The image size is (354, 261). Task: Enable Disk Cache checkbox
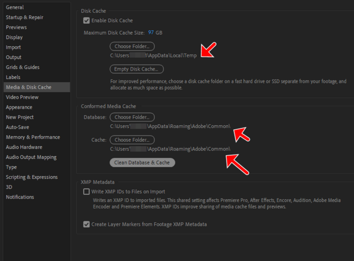pyautogui.click(x=86, y=20)
